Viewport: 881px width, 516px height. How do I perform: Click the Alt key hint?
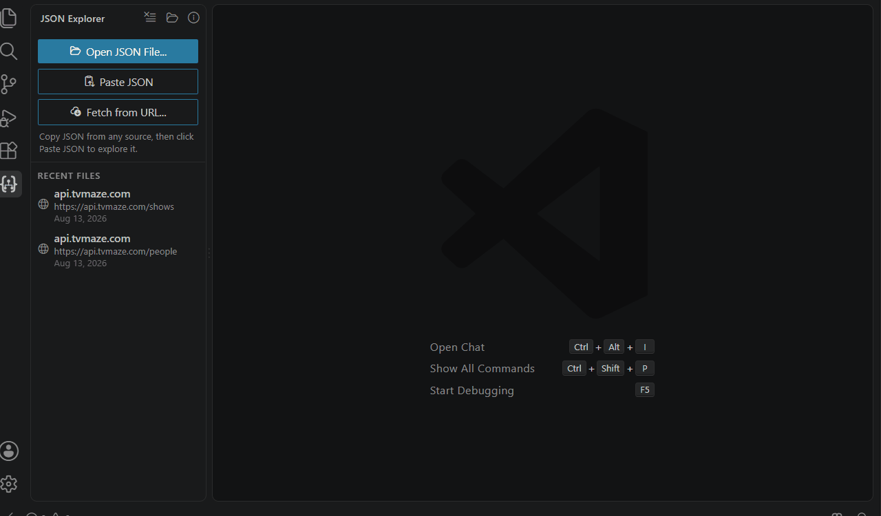[614, 347]
